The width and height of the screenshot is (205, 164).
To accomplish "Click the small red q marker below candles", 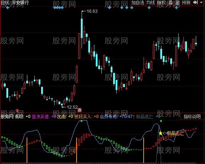I will [17, 111].
